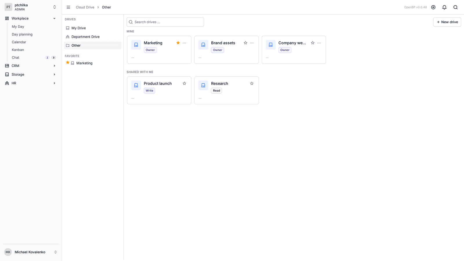
Task: Open the Company we... drive title
Action: coord(292,43)
